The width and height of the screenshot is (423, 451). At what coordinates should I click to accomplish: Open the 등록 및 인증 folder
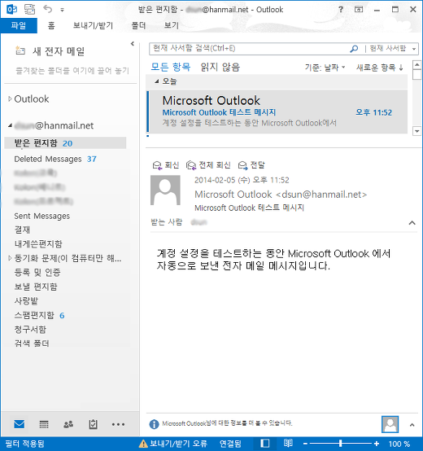37,272
